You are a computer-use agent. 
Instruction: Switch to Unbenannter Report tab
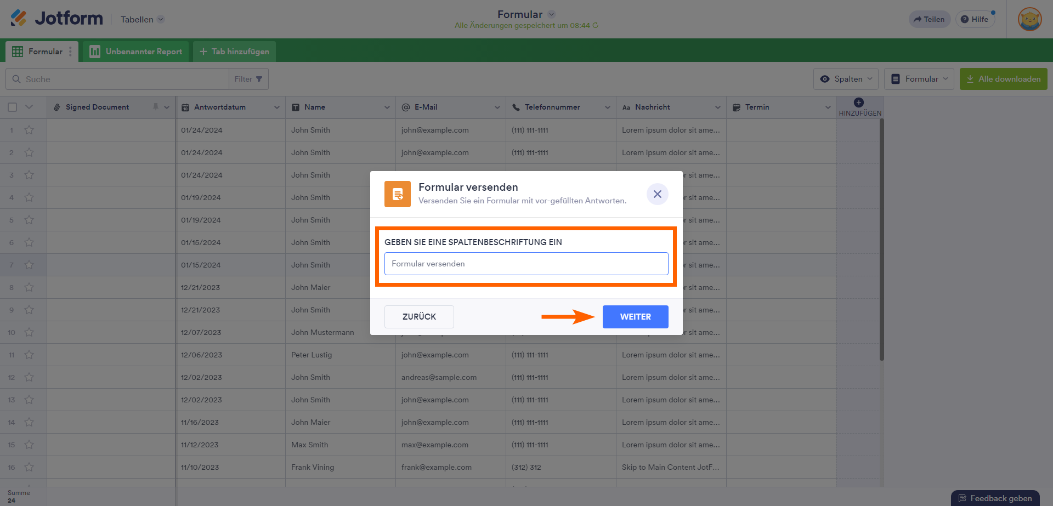click(136, 52)
